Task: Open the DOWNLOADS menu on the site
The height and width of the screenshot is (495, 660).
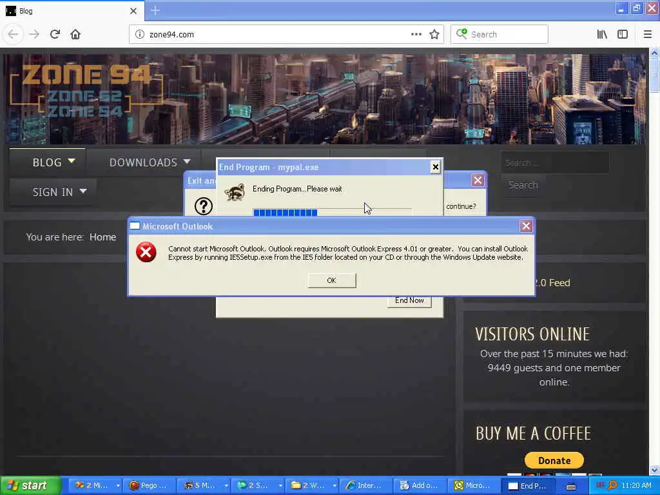Action: point(143,162)
